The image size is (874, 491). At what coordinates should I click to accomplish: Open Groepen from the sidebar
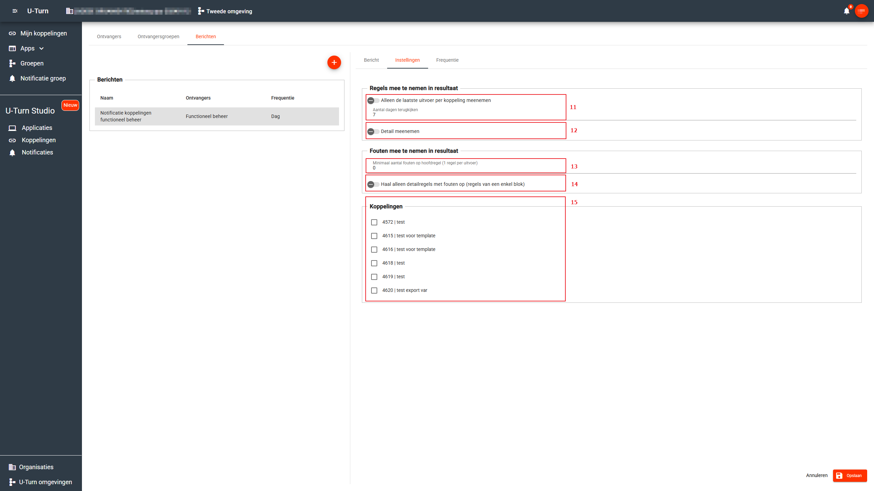point(32,63)
